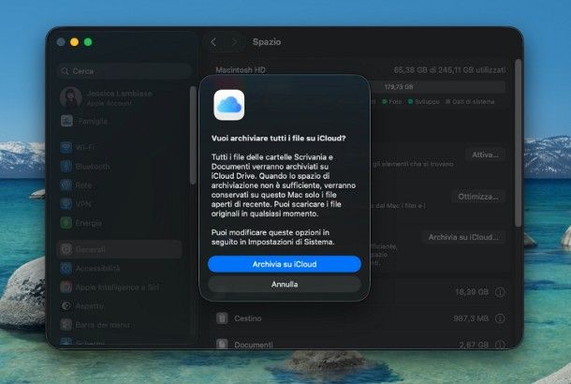Select Apple Intelligence e Siri icon
The width and height of the screenshot is (571, 384).
tap(66, 288)
